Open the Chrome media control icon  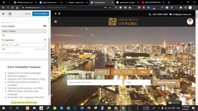click(x=185, y=7)
